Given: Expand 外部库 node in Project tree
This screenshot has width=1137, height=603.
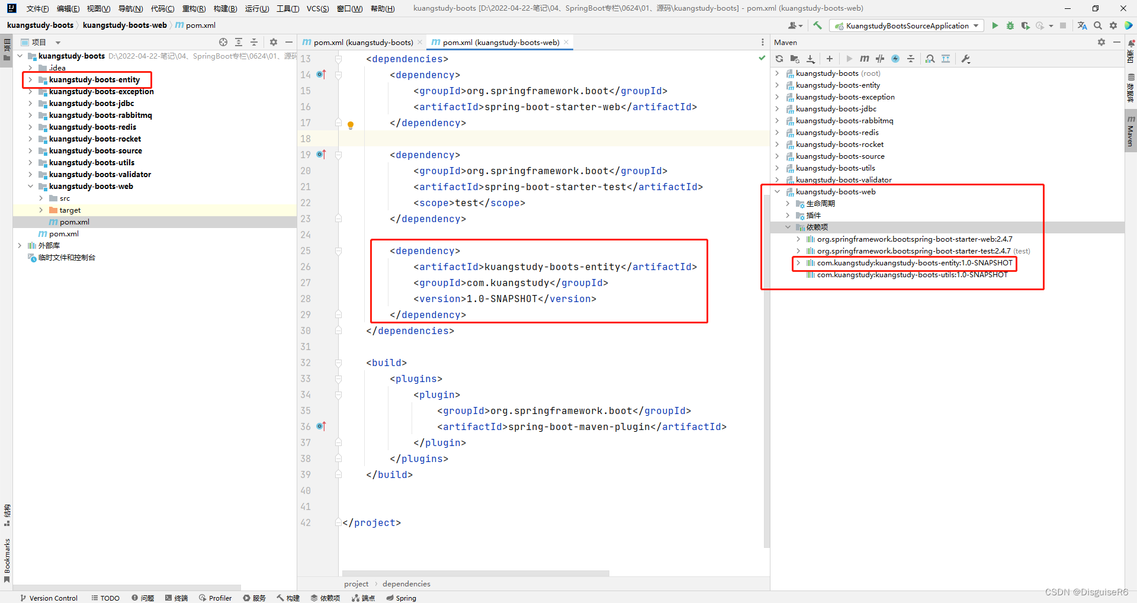Looking at the screenshot, I should (20, 246).
